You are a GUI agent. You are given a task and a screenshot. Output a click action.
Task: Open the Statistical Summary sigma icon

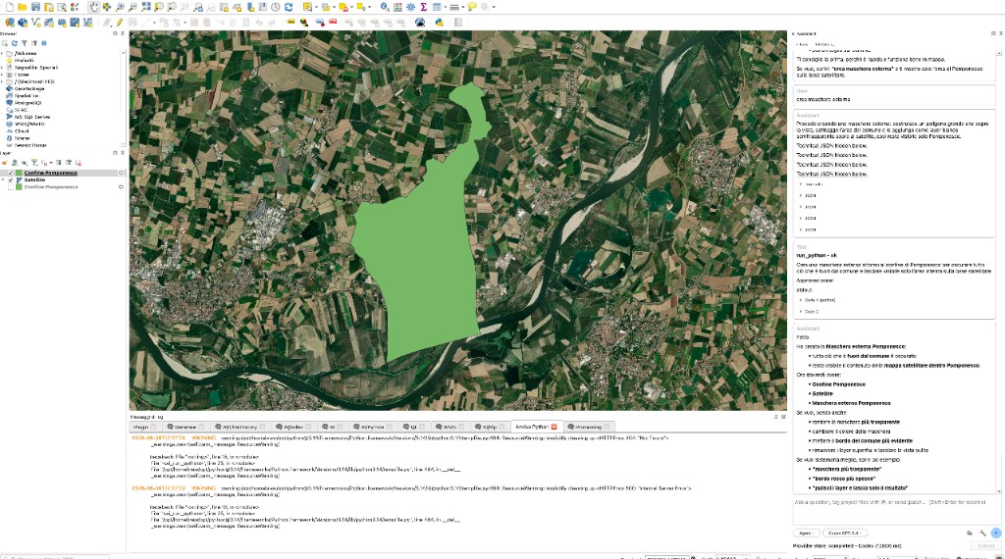[x=424, y=7]
